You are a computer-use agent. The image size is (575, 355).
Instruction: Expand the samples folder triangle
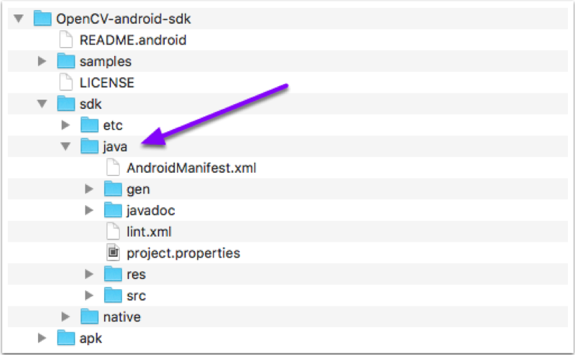[x=42, y=61]
